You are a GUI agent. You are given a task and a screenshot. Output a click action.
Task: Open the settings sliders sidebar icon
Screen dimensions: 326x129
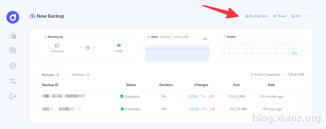[13, 81]
